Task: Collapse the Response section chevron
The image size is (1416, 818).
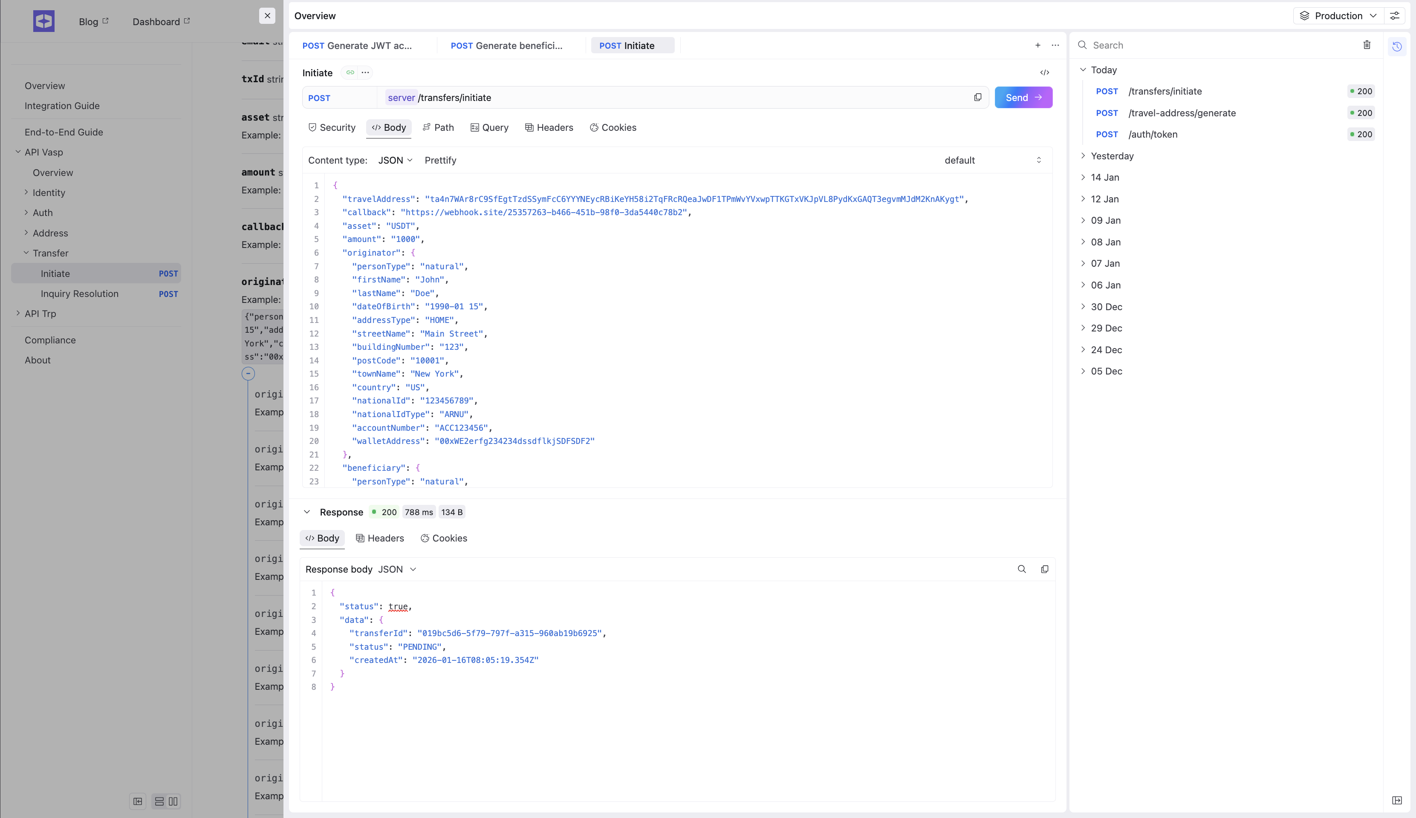Action: tap(307, 512)
